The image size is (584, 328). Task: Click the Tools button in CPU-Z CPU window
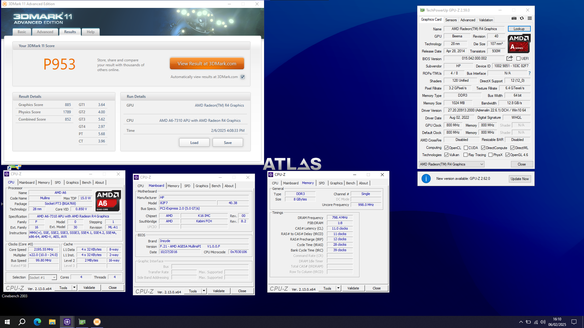click(x=63, y=288)
